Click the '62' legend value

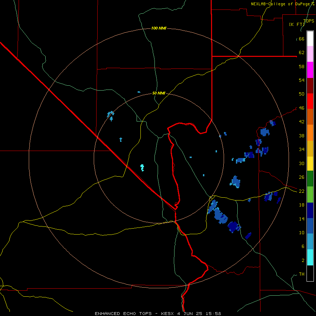click(x=302, y=53)
